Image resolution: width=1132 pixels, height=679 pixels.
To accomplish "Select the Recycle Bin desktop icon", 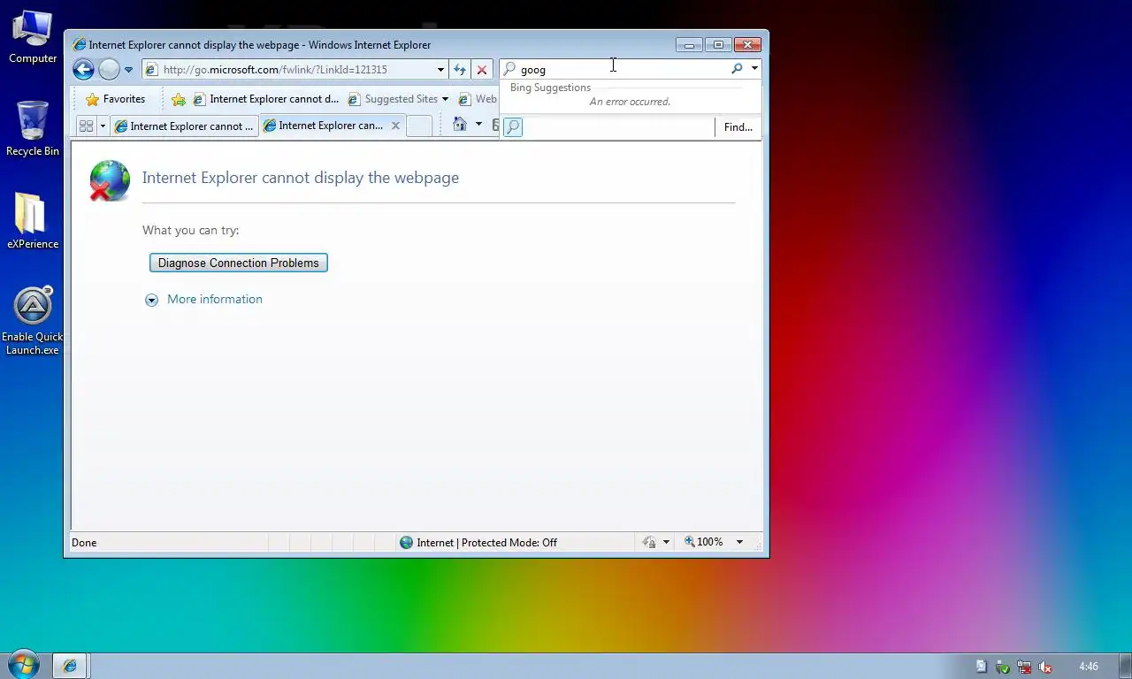I will tap(33, 129).
